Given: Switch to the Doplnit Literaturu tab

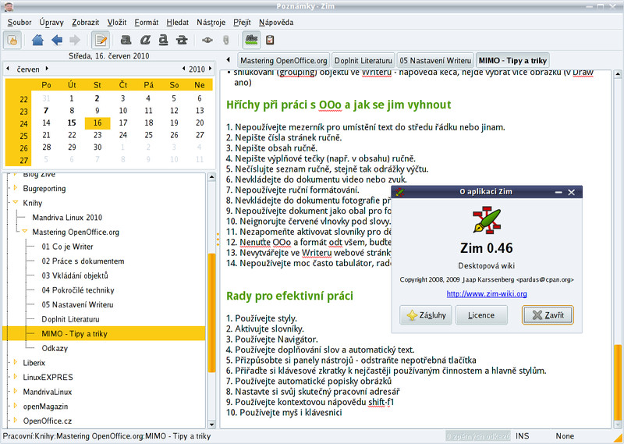Looking at the screenshot, I should (363, 61).
